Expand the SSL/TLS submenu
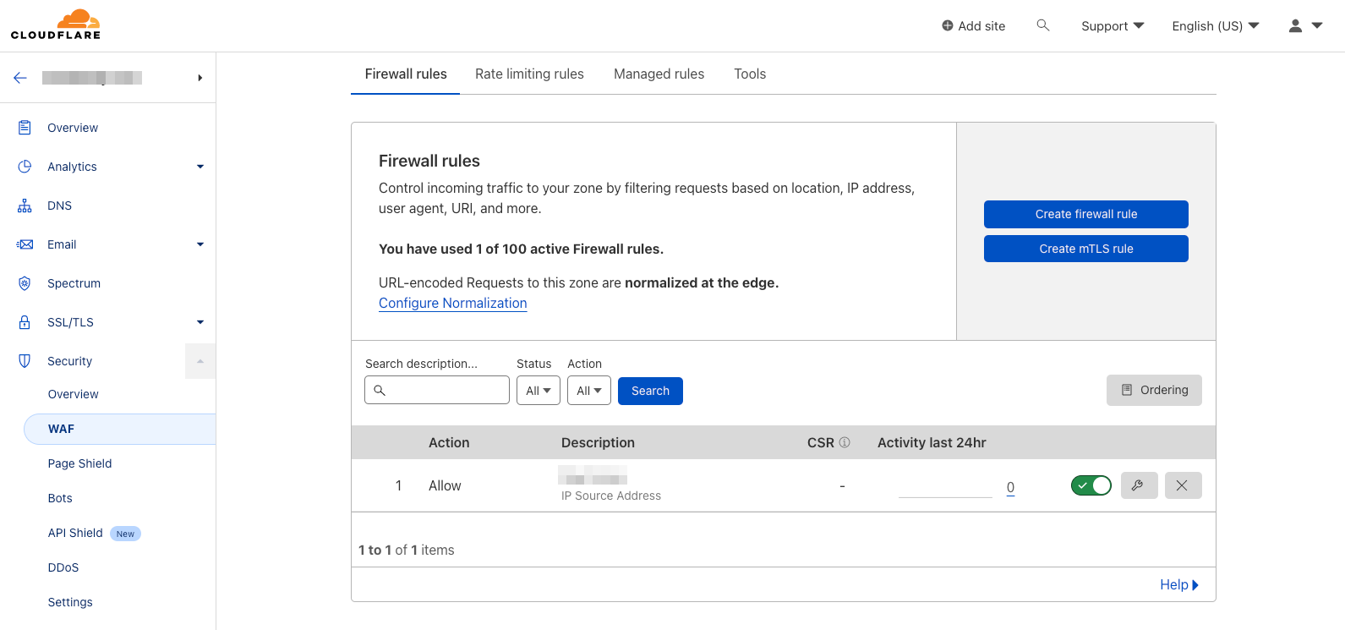Viewport: 1345px width, 630px height. (x=200, y=322)
